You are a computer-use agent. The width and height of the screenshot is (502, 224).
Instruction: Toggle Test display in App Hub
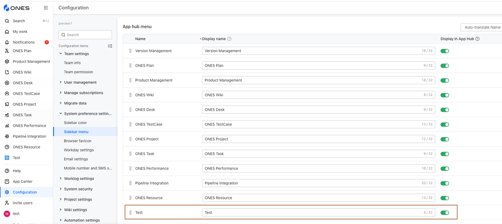pyautogui.click(x=445, y=212)
